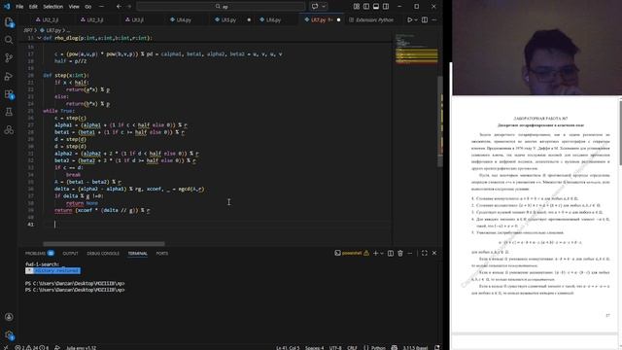The height and width of the screenshot is (350, 622).
Task: Split the terminal
Action: [391, 253]
